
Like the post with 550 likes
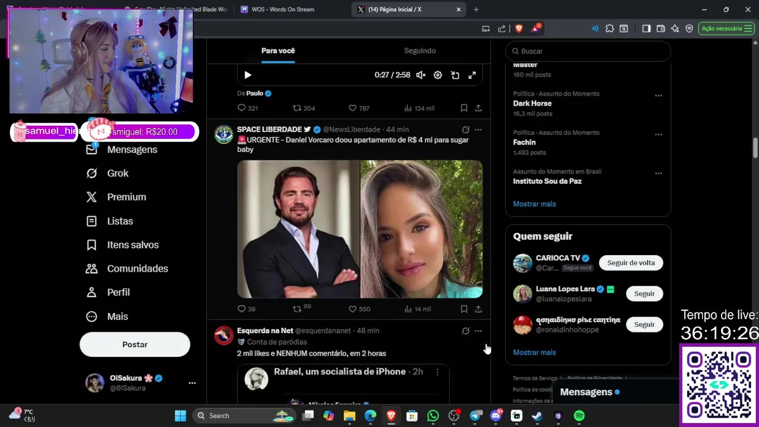(x=359, y=309)
